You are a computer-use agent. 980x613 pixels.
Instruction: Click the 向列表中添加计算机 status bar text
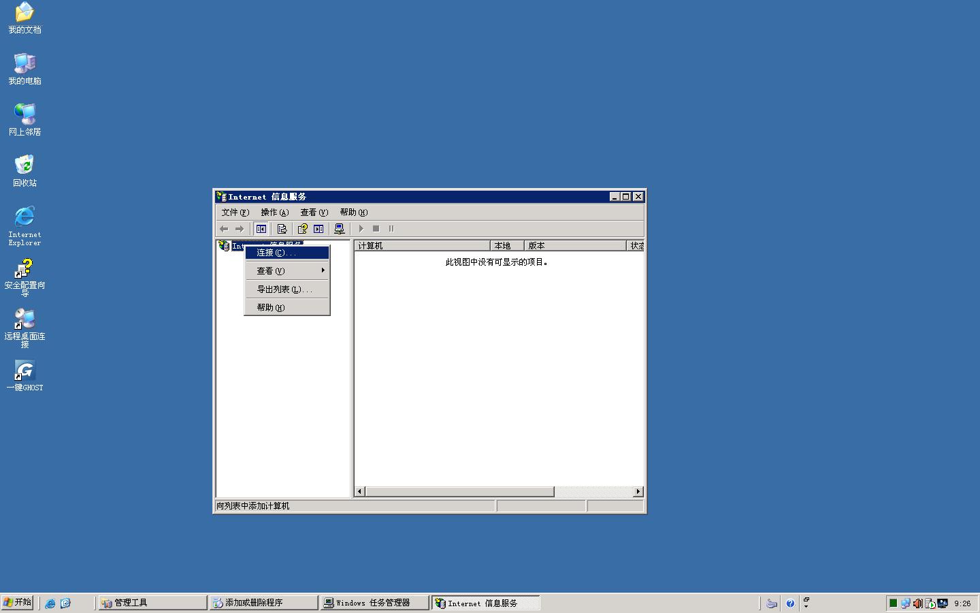click(x=253, y=506)
